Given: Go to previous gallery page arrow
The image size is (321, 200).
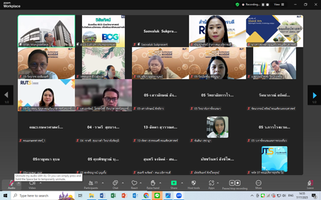Looking at the screenshot, I should pos(6,95).
